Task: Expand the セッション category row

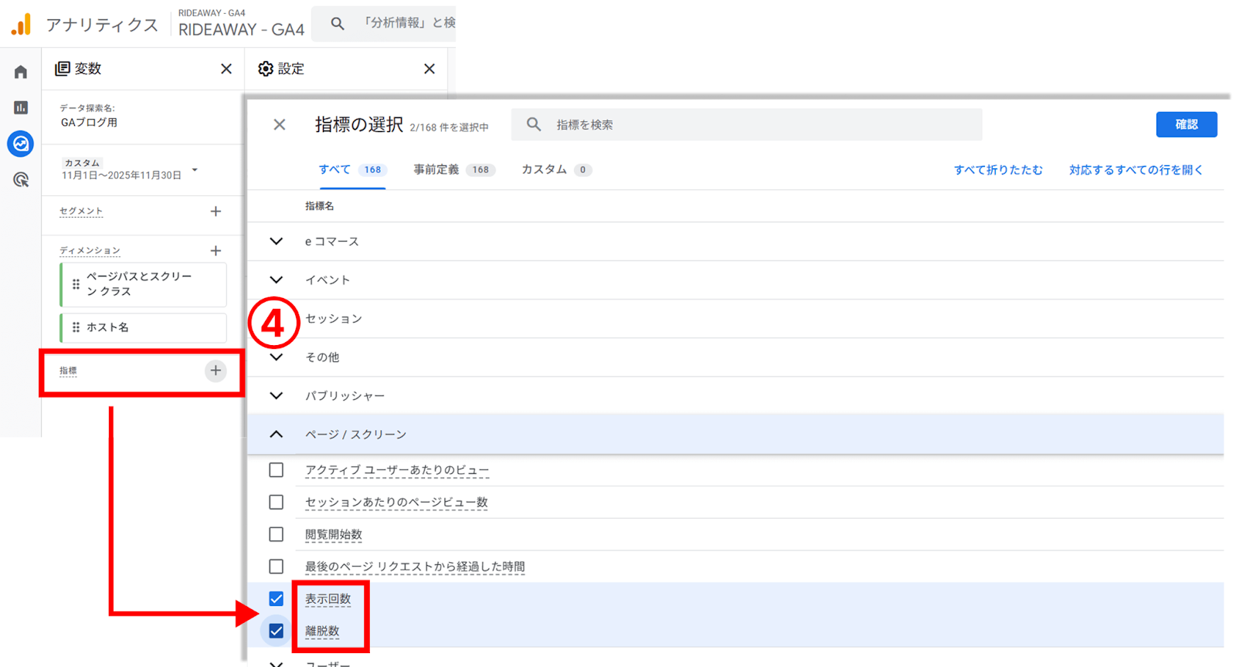Action: (x=735, y=319)
